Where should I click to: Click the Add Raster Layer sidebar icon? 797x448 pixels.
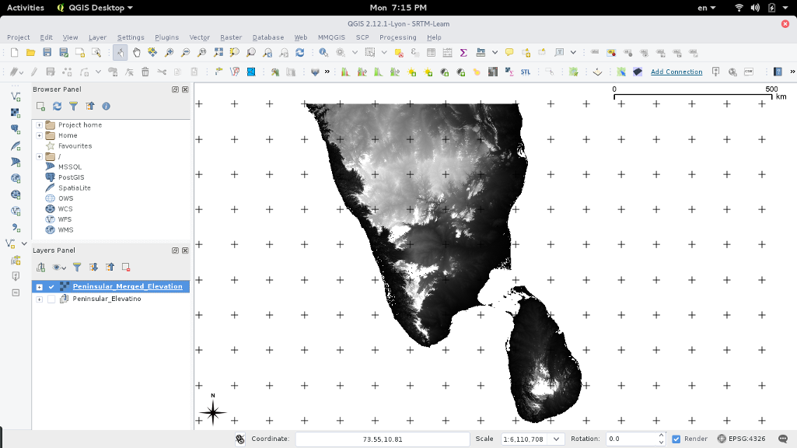pyautogui.click(x=16, y=112)
